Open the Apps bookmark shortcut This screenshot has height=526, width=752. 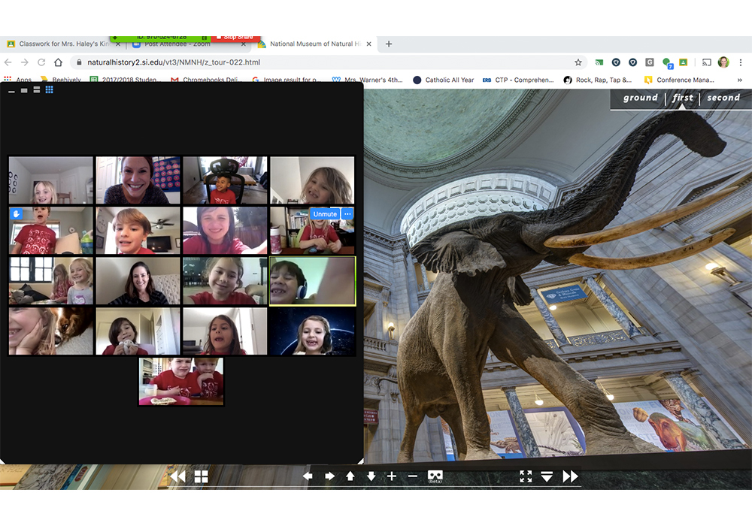[x=18, y=80]
